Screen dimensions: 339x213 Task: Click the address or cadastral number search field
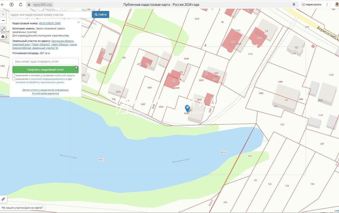pyautogui.click(x=50, y=15)
